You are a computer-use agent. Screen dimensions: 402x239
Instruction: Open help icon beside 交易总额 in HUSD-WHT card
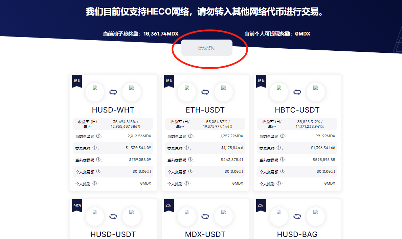point(95,148)
